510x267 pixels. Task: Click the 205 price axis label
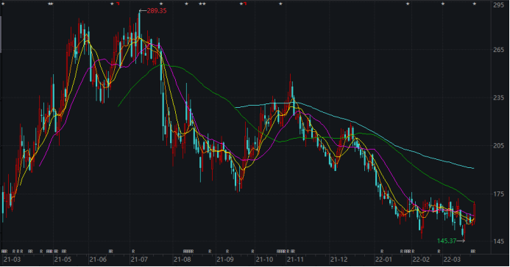click(499, 146)
